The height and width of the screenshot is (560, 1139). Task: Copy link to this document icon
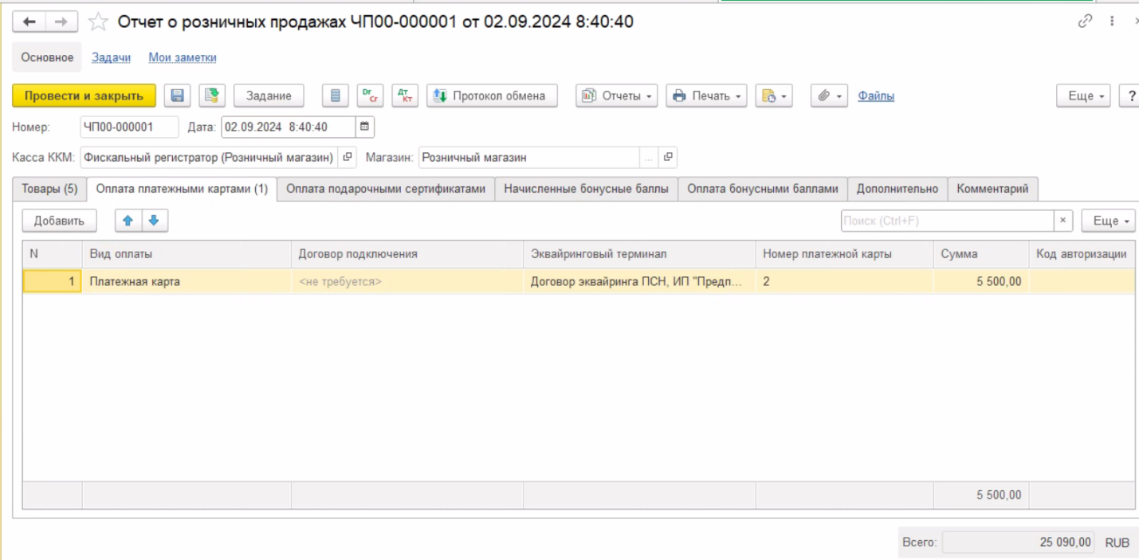click(1084, 22)
